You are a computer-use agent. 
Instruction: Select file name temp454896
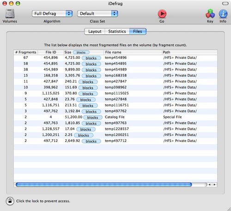[x=115, y=58]
